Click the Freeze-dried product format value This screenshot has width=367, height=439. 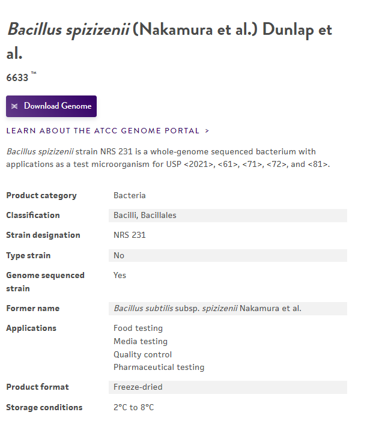(x=138, y=387)
